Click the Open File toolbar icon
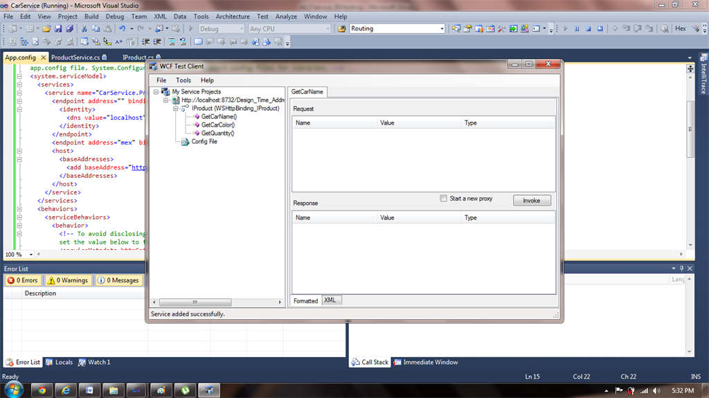This screenshot has height=398, width=709. (46, 28)
